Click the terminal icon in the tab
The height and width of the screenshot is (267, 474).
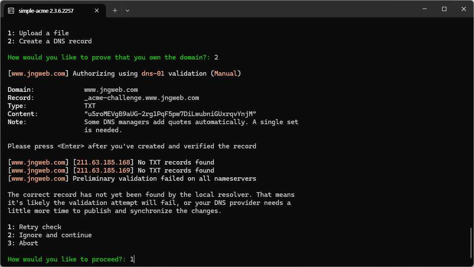click(11, 11)
